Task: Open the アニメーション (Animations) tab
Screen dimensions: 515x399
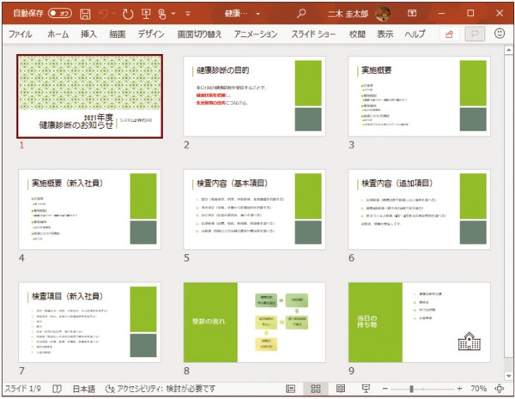Action: point(245,34)
